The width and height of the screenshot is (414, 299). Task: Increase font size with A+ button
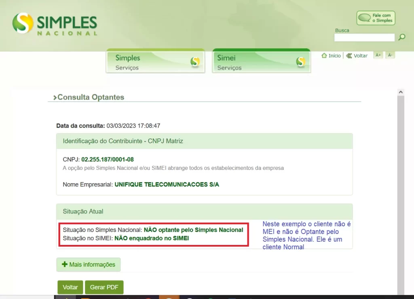pos(378,55)
